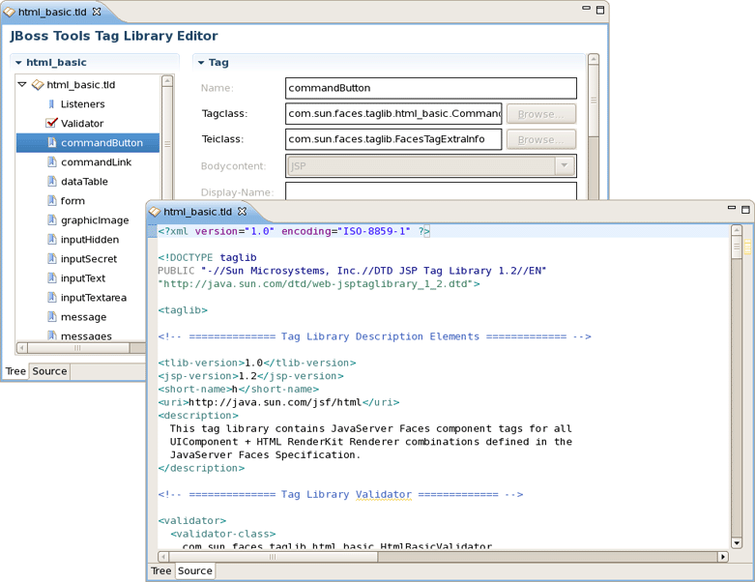The image size is (755, 582).
Task: Click the dataTable tag icon
Action: 52,182
